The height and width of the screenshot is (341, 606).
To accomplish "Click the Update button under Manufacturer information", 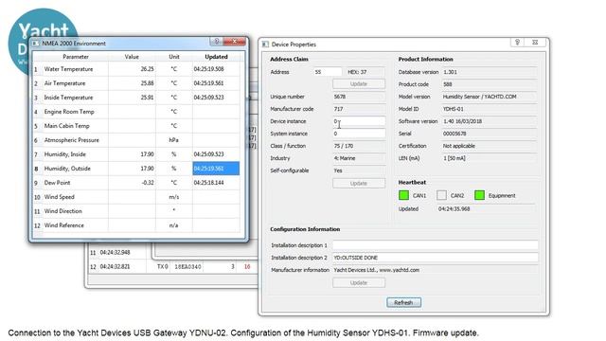I will pyautogui.click(x=359, y=282).
